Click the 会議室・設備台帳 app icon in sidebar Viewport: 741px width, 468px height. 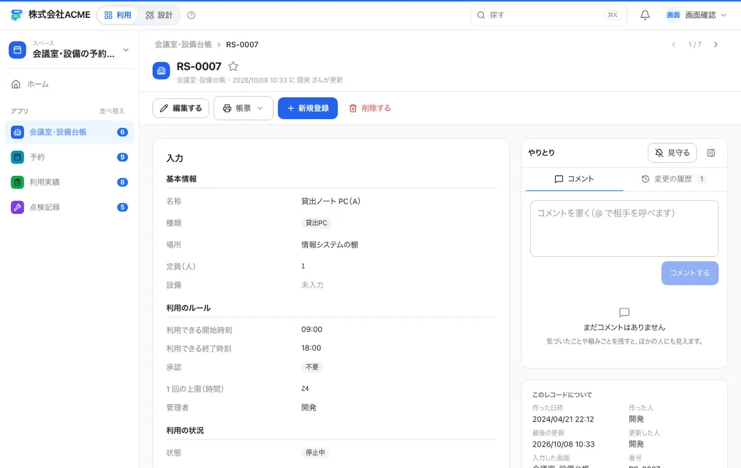pos(17,132)
